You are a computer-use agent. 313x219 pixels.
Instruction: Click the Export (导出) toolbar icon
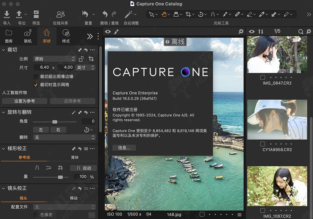point(19,14)
